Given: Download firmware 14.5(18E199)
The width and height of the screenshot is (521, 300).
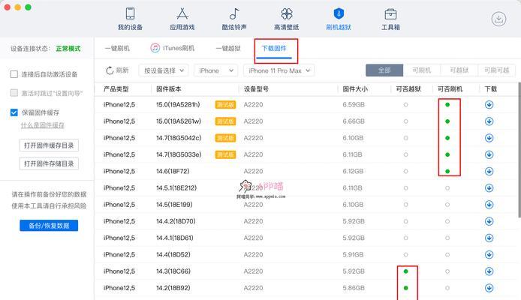Looking at the screenshot, I should coord(489,205).
